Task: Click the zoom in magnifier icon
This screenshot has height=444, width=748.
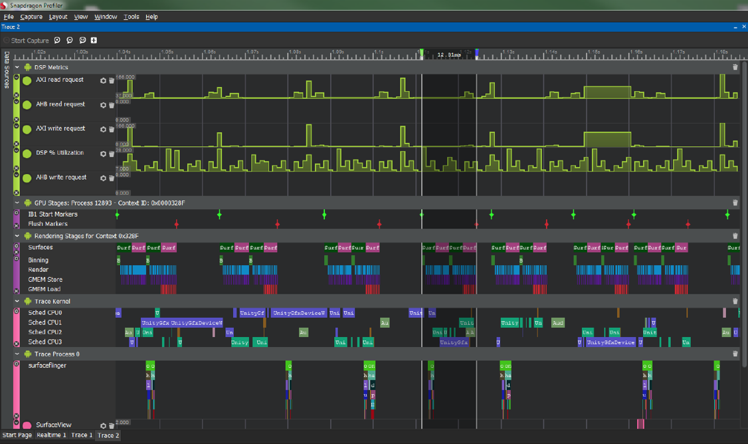Action: 57,40
